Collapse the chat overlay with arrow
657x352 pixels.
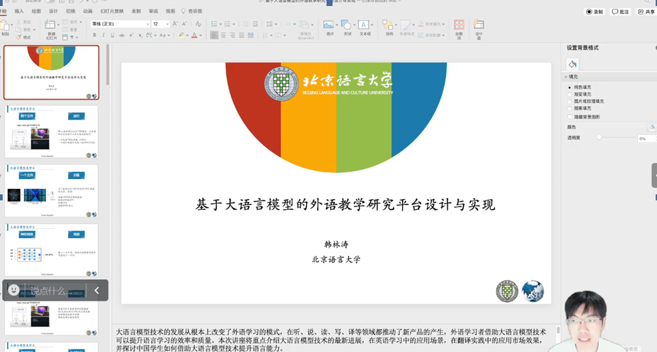(x=97, y=290)
